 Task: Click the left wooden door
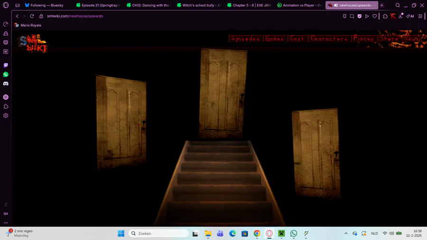click(x=121, y=122)
